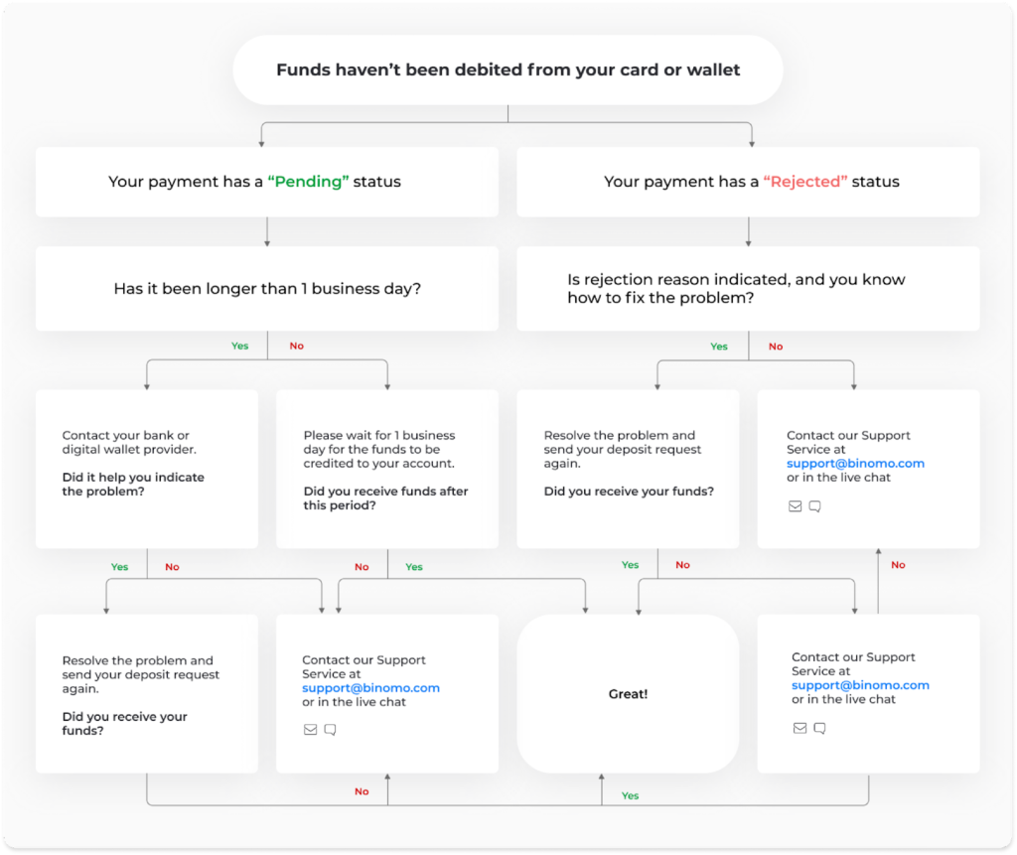Click No label under the business day question
Image resolution: width=1017 pixels, height=855 pixels.
(296, 347)
